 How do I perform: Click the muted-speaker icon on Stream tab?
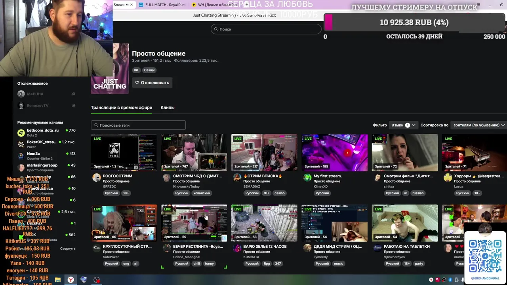[x=128, y=5]
